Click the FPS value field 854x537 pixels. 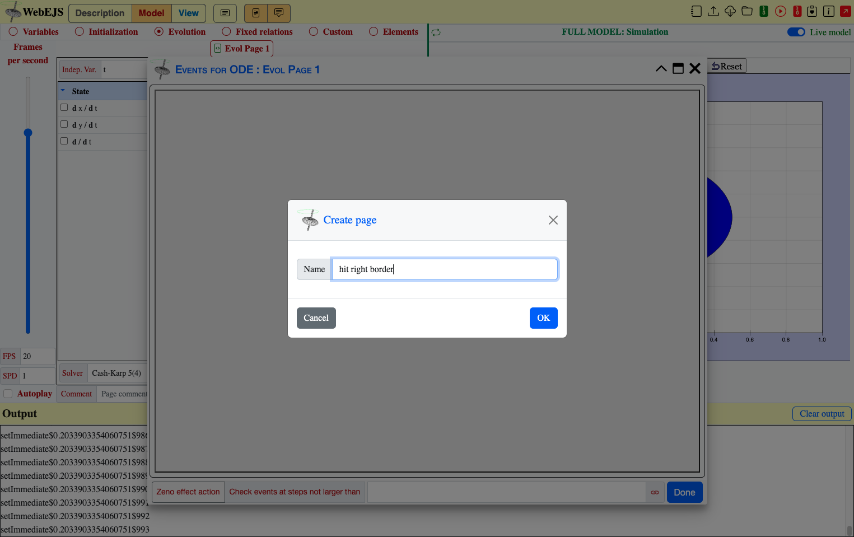(x=38, y=356)
